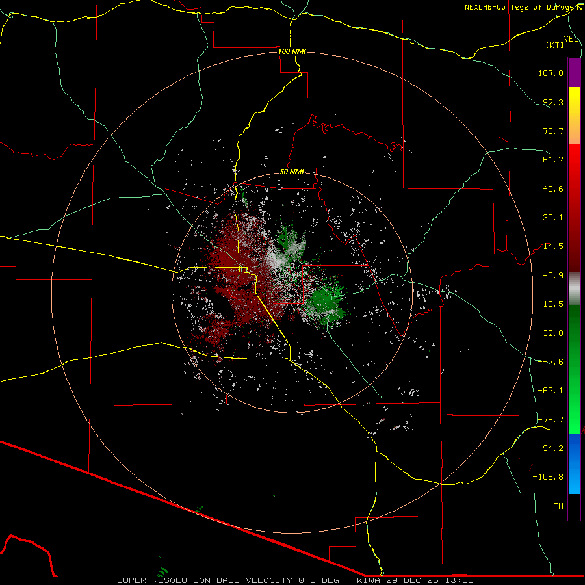Select the 14.5 velocity scale value
Image resolution: width=585 pixels, height=585 pixels.
coord(553,246)
